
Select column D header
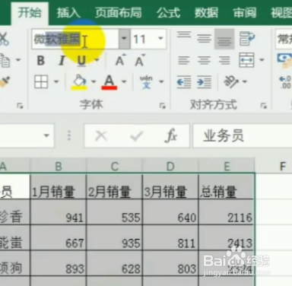click(170, 167)
